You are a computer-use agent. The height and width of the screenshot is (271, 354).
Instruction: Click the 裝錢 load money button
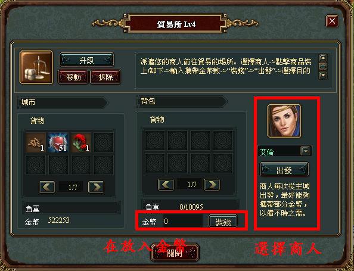pyautogui.click(x=223, y=222)
